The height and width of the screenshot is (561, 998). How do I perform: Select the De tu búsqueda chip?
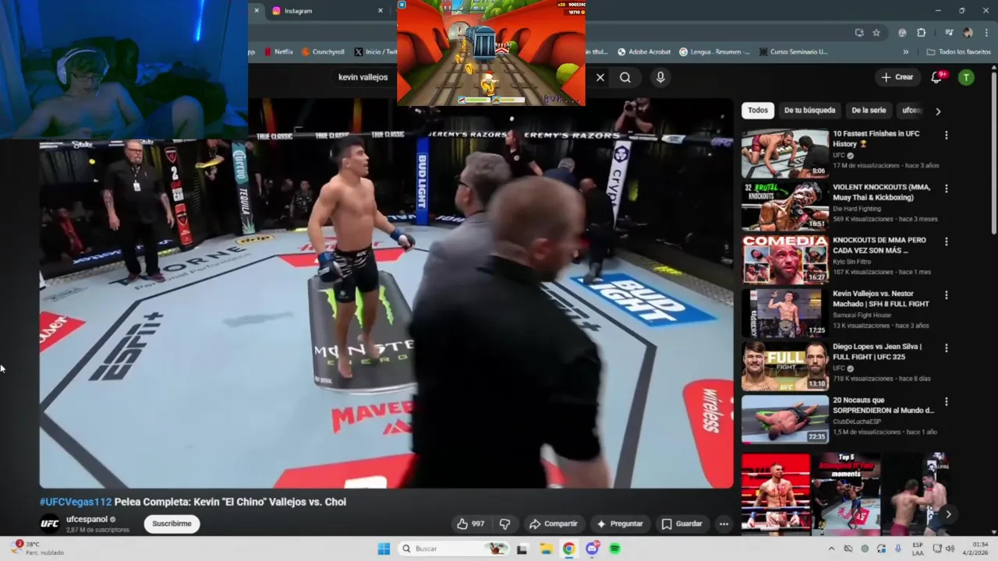point(809,111)
